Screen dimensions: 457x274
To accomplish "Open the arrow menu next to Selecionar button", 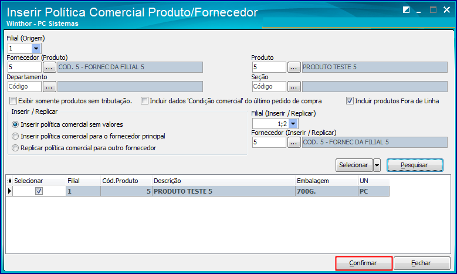I will (x=377, y=165).
